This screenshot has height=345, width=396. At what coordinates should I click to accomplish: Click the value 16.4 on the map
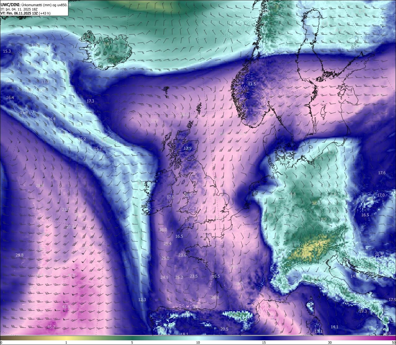point(10,97)
